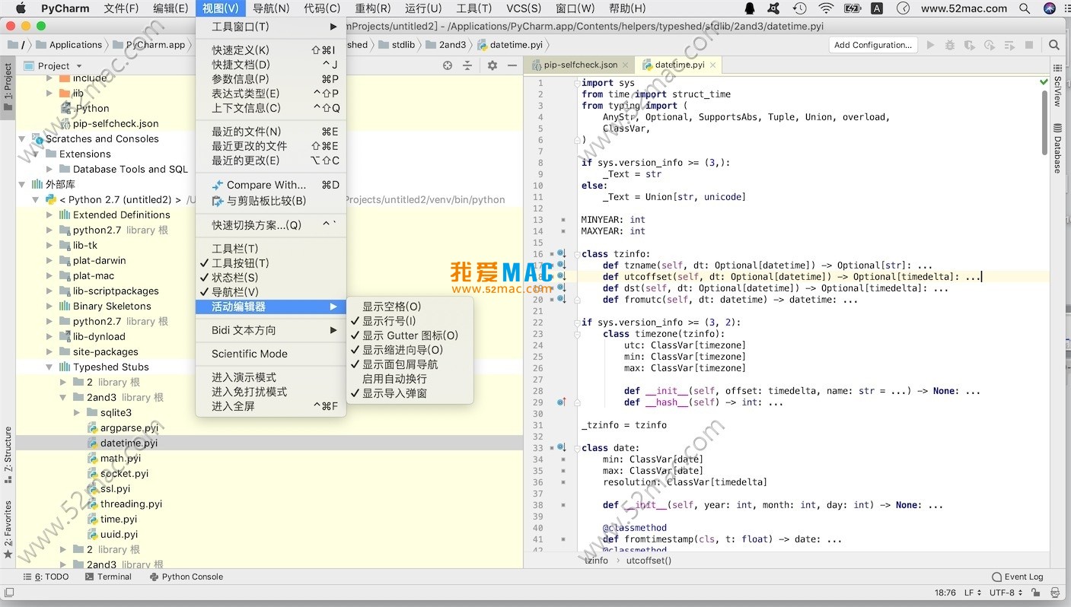Open the Python Console tool window
Image resolution: width=1071 pixels, height=607 pixels.
[186, 577]
